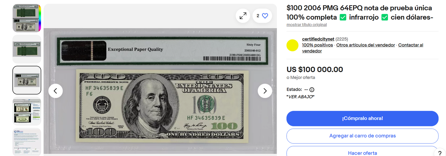Image resolution: width=446 pixels, height=156 pixels.
Task: Open the full-screen image expand icon
Action: (243, 16)
